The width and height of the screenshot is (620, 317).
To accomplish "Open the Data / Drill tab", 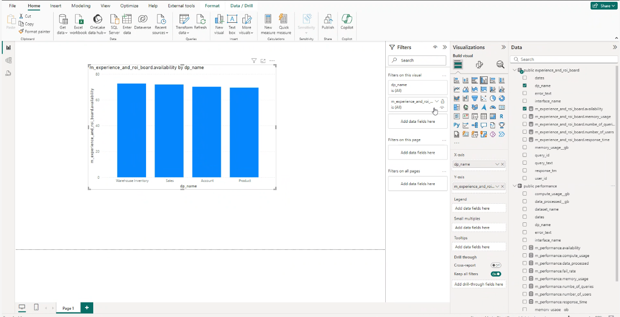I will click(242, 6).
